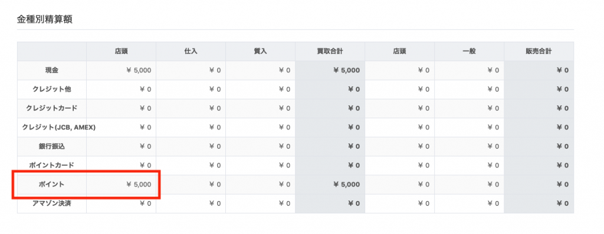Click the 一般 column header
This screenshot has height=234, width=604.
(469, 52)
